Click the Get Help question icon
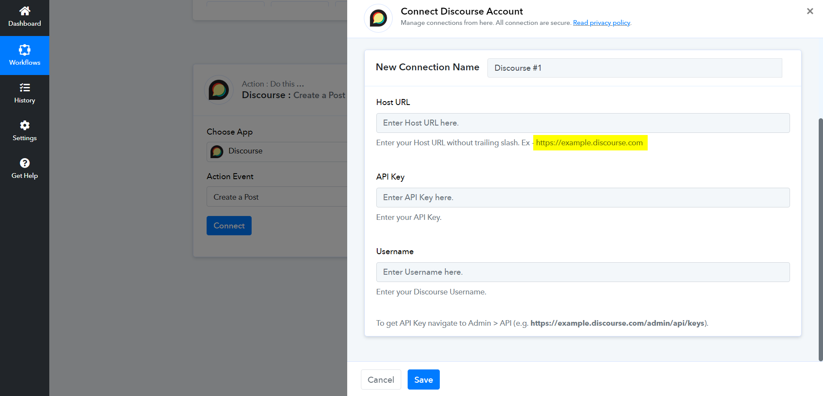Screen dimensions: 823x396 (x=24, y=163)
